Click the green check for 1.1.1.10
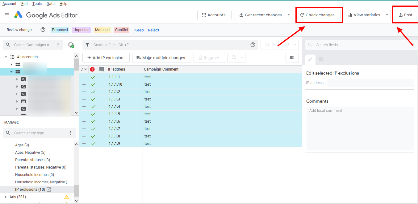Screen dimensions: 418x204 click(x=93, y=84)
